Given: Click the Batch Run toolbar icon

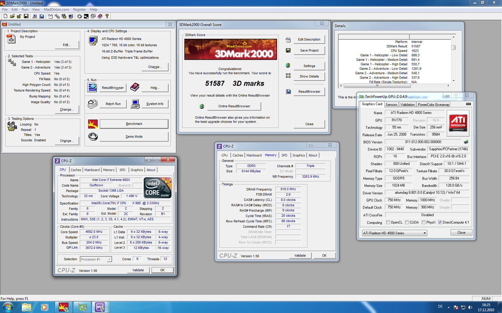Looking at the screenshot, I should (93, 16).
